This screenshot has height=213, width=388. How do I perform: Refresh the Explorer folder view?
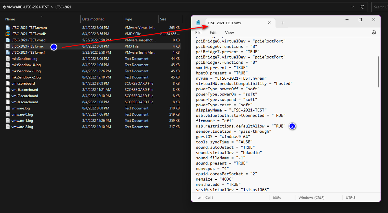pos(363,7)
